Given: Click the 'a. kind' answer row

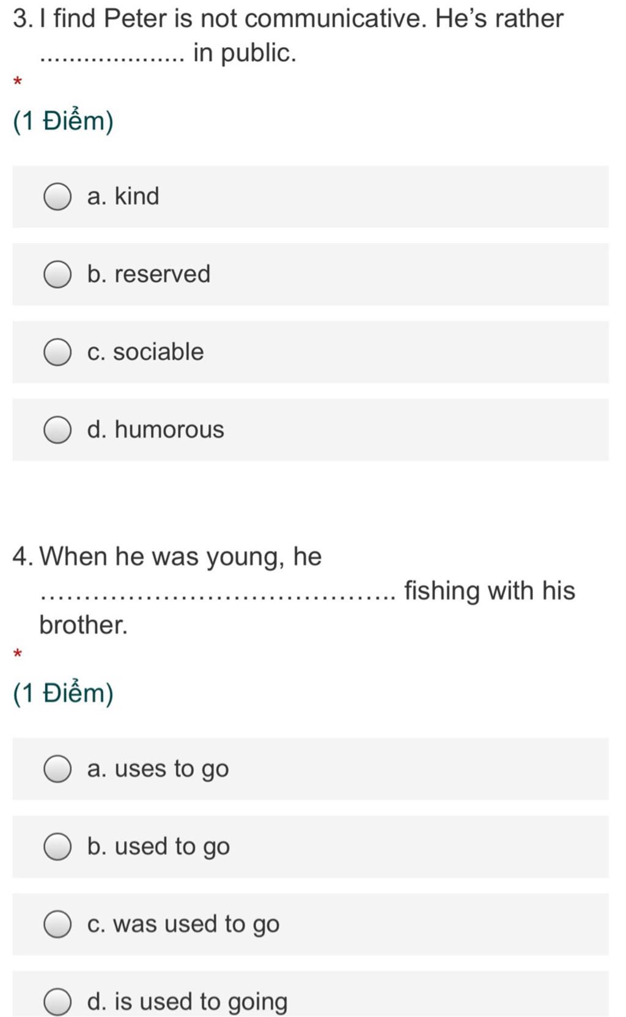Looking at the screenshot, I should (311, 196).
